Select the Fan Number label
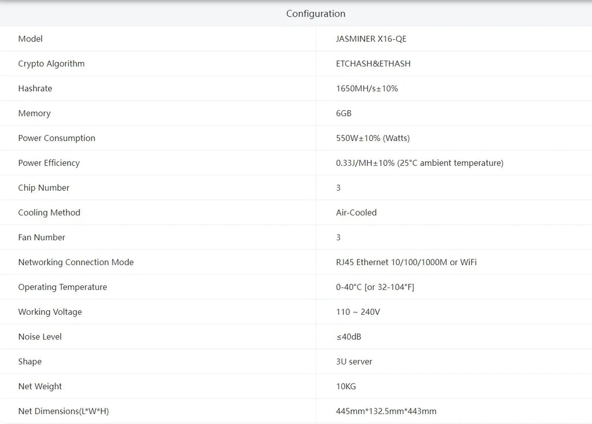This screenshot has height=424, width=592. coord(42,238)
